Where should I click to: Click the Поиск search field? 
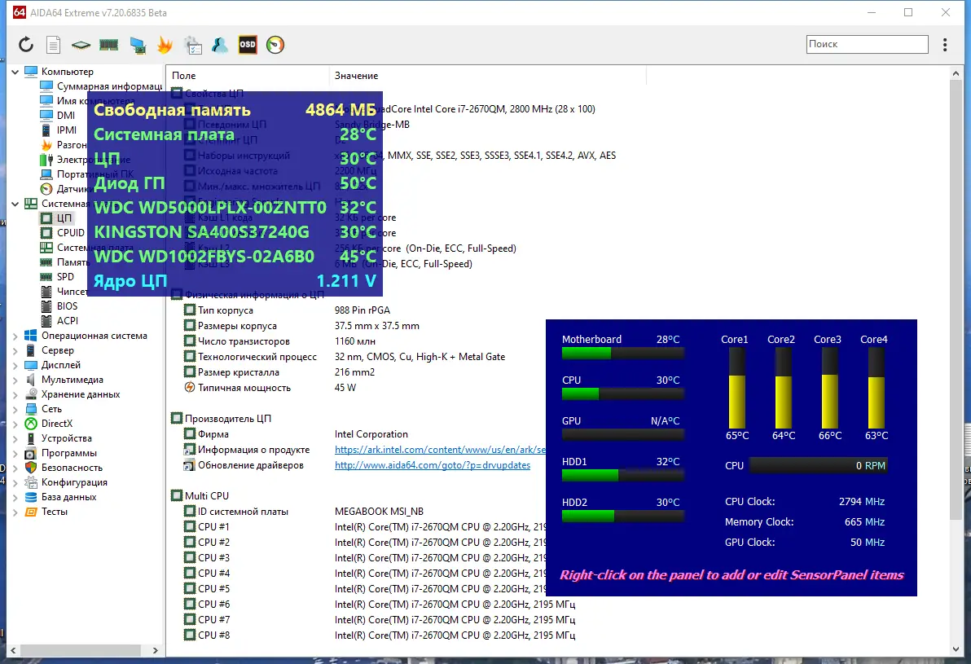point(867,44)
